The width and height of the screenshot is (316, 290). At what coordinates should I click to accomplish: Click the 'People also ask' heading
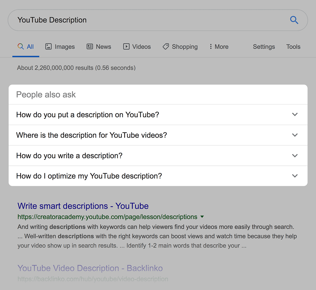click(46, 95)
